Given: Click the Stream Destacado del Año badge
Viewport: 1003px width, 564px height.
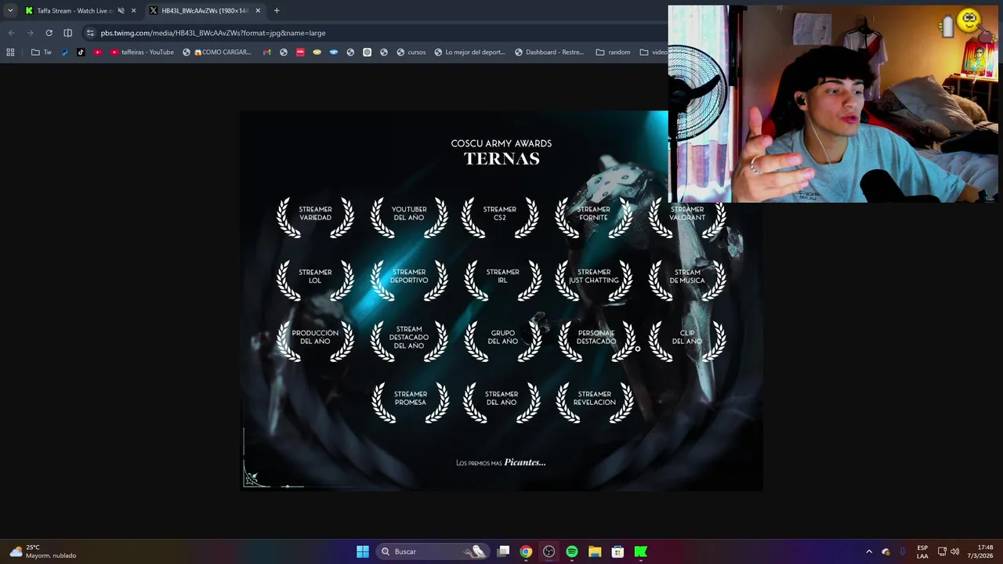Looking at the screenshot, I should click(409, 341).
